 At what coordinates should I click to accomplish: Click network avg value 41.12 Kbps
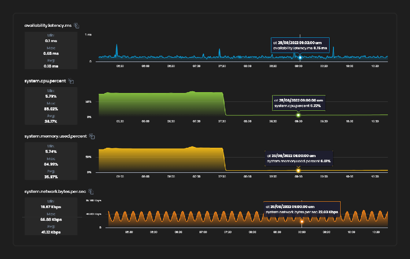51,232
